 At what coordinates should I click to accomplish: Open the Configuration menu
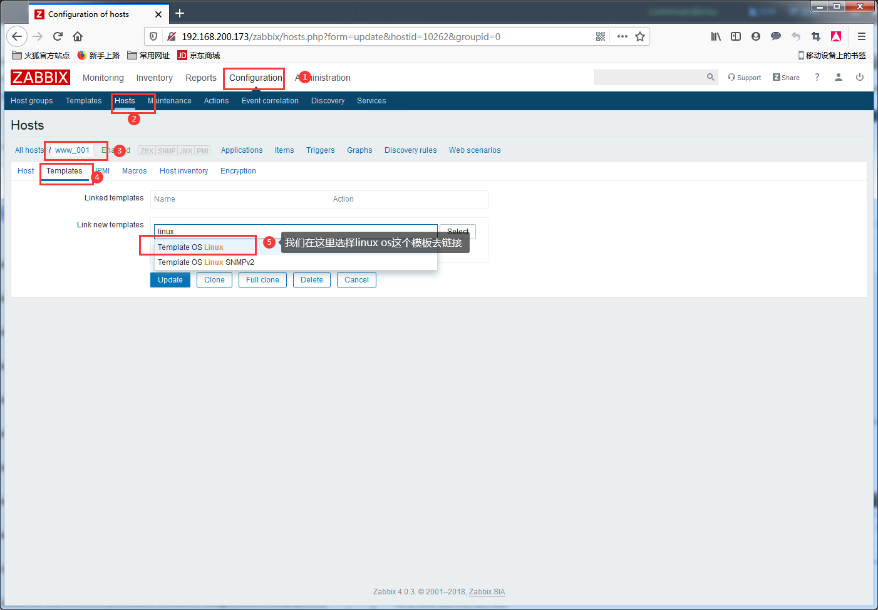click(x=256, y=78)
